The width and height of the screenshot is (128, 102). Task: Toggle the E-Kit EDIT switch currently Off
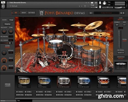click(124, 25)
